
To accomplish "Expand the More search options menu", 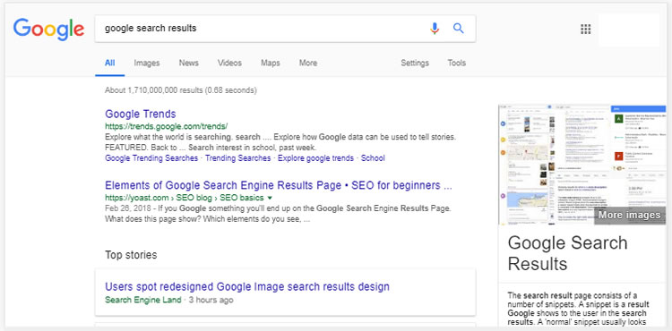I will (x=308, y=63).
